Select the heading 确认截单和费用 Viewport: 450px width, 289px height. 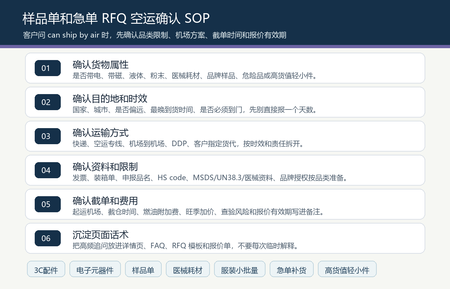coord(105,201)
